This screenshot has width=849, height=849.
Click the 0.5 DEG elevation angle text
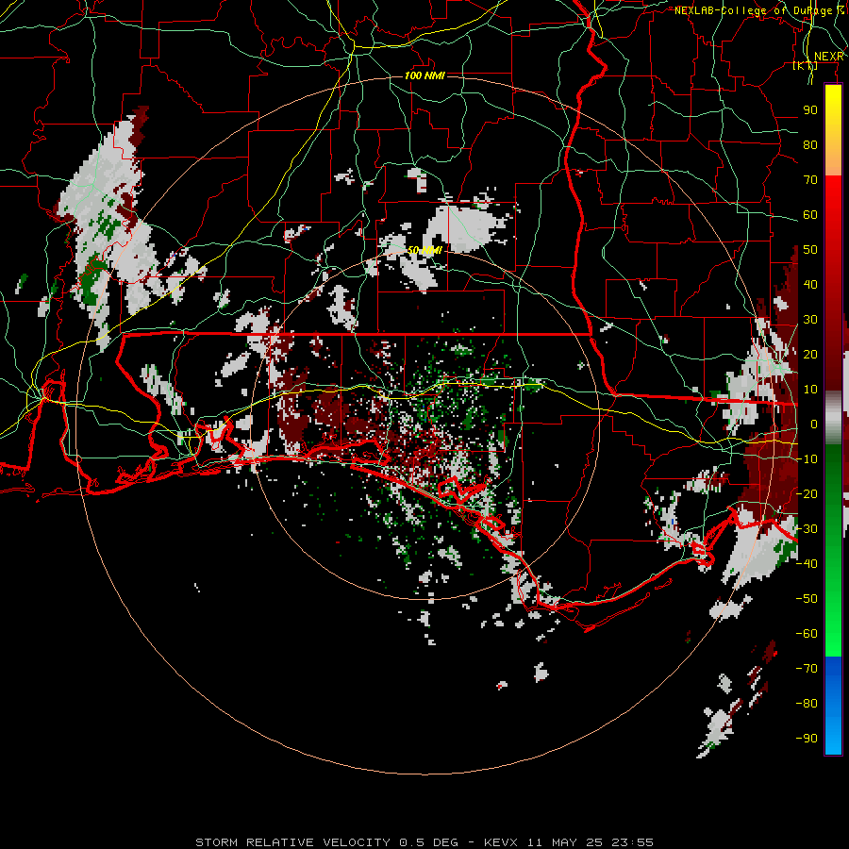(x=429, y=842)
